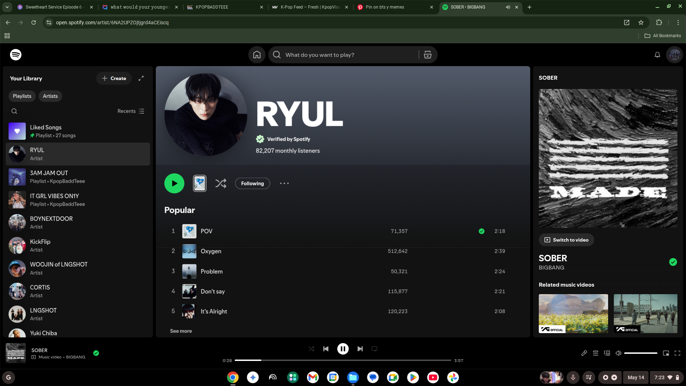Bookmark this page with star icon
686x386 pixels.
[x=641, y=23]
